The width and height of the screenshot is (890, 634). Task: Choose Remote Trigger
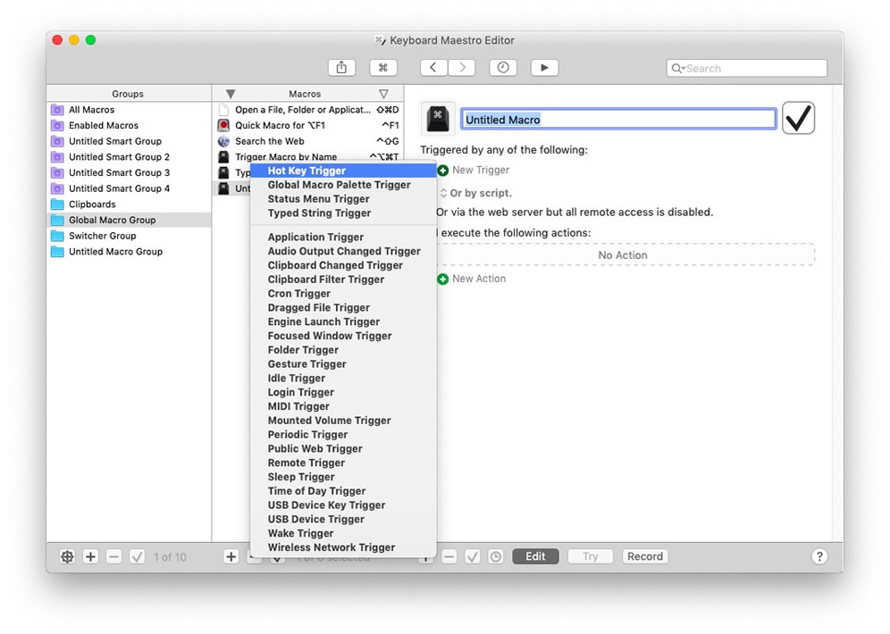click(x=343, y=463)
